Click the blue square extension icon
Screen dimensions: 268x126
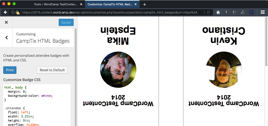(251, 12)
